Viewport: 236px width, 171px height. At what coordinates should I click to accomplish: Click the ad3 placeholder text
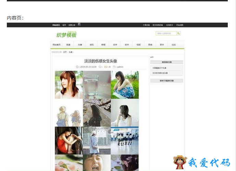(x=152, y=57)
